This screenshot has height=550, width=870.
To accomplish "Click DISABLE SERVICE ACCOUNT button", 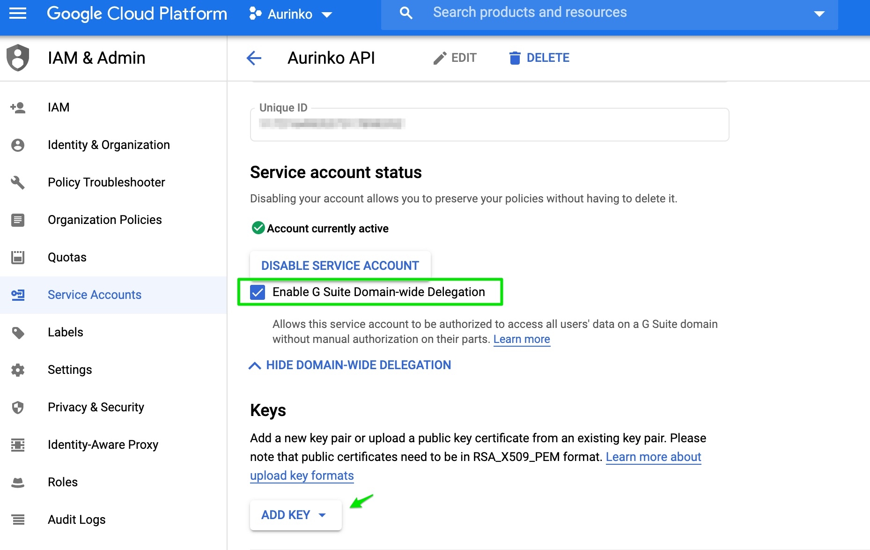I will tap(340, 266).
